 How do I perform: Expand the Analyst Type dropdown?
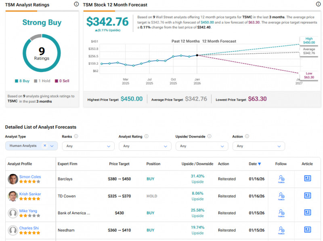pos(52,146)
